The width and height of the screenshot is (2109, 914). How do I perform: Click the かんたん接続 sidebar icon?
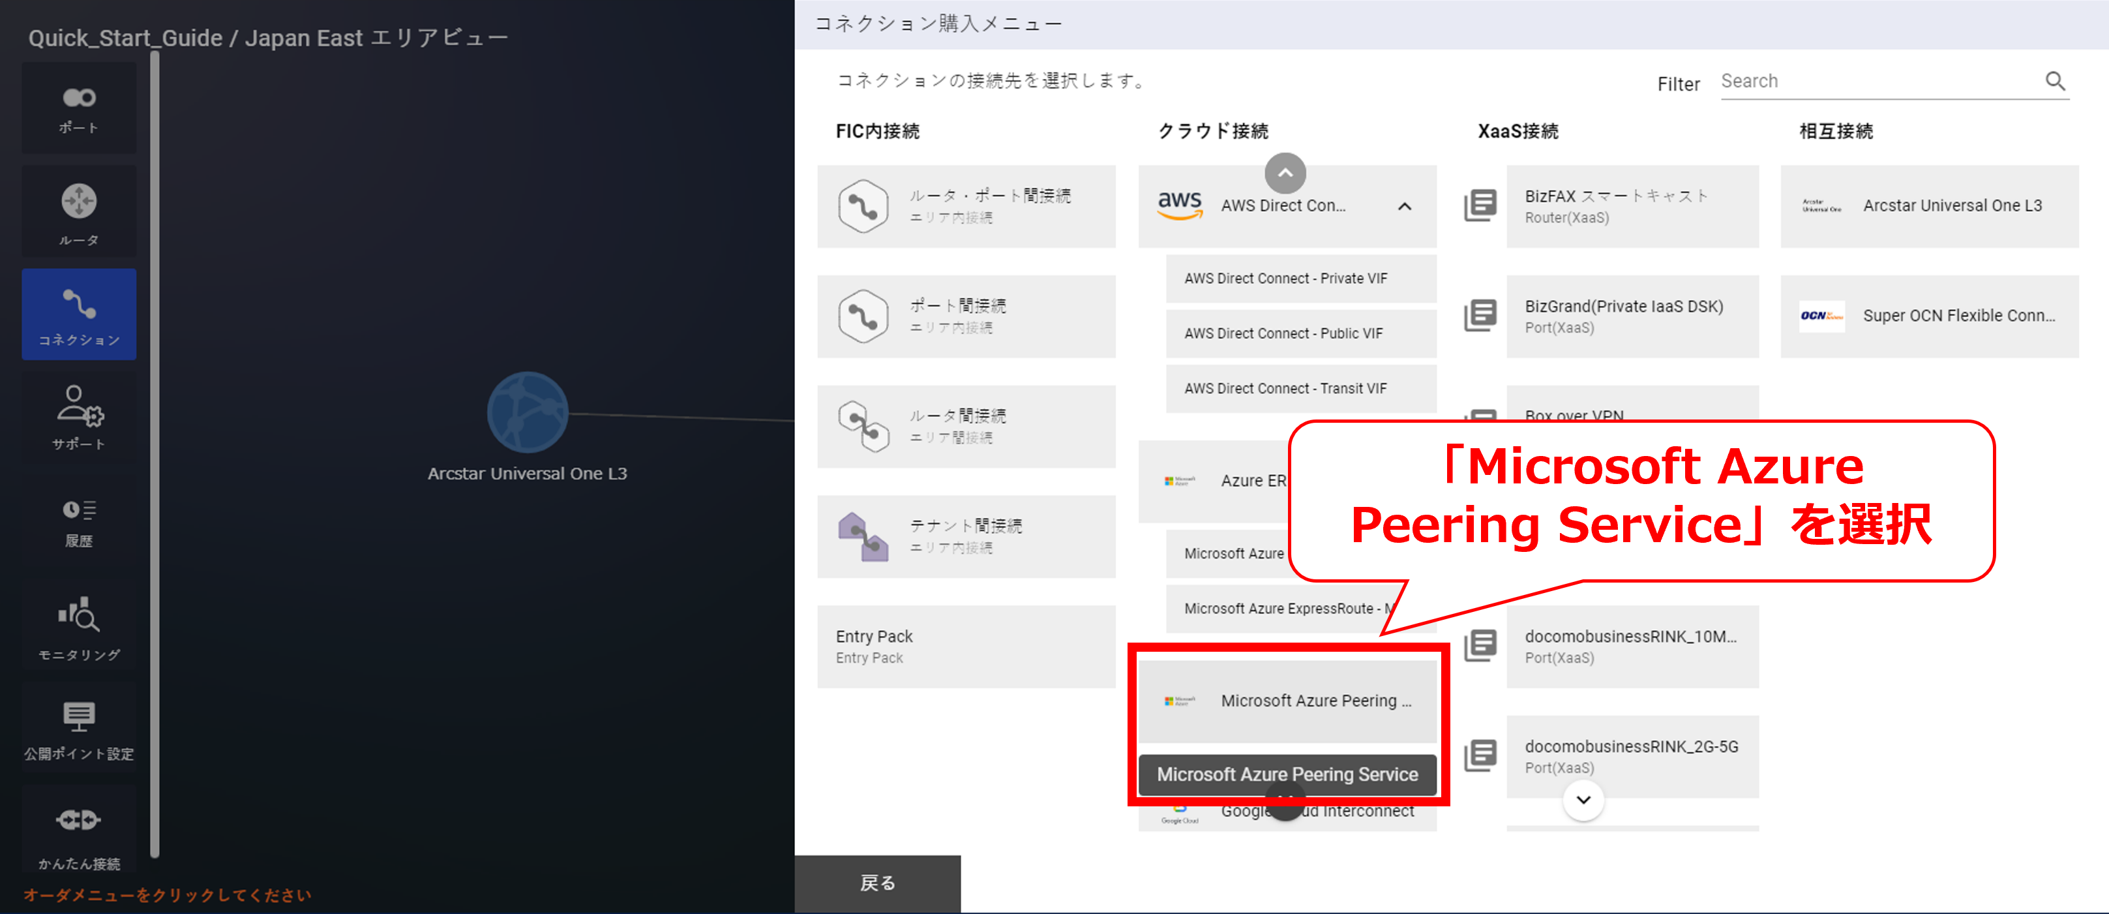pyautogui.click(x=79, y=831)
